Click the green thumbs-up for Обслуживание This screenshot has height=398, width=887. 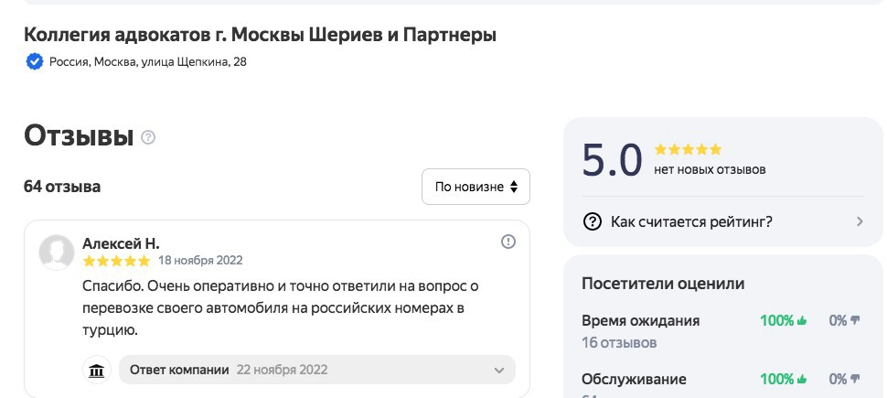point(802,379)
